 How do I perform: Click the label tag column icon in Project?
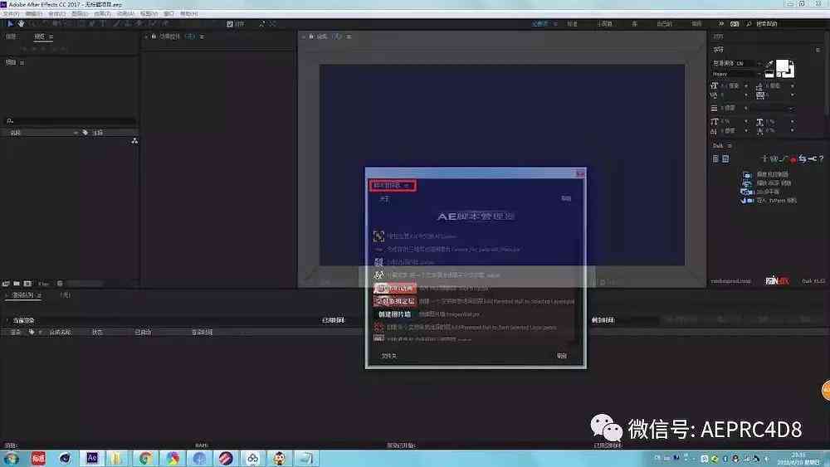[x=85, y=132]
